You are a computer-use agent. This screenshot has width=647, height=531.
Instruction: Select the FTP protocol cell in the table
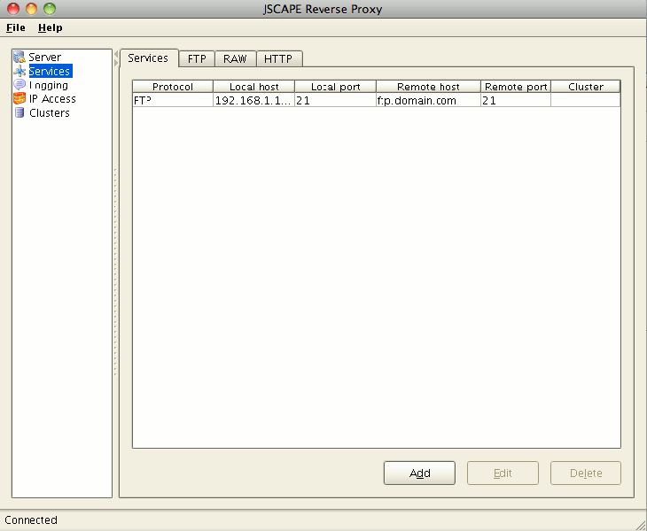[x=173, y=100]
